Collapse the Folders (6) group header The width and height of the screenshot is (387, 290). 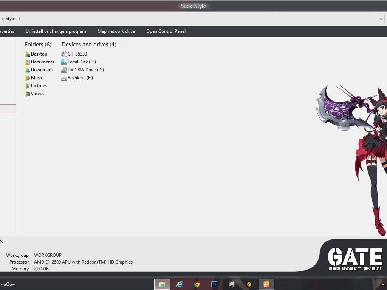point(38,45)
